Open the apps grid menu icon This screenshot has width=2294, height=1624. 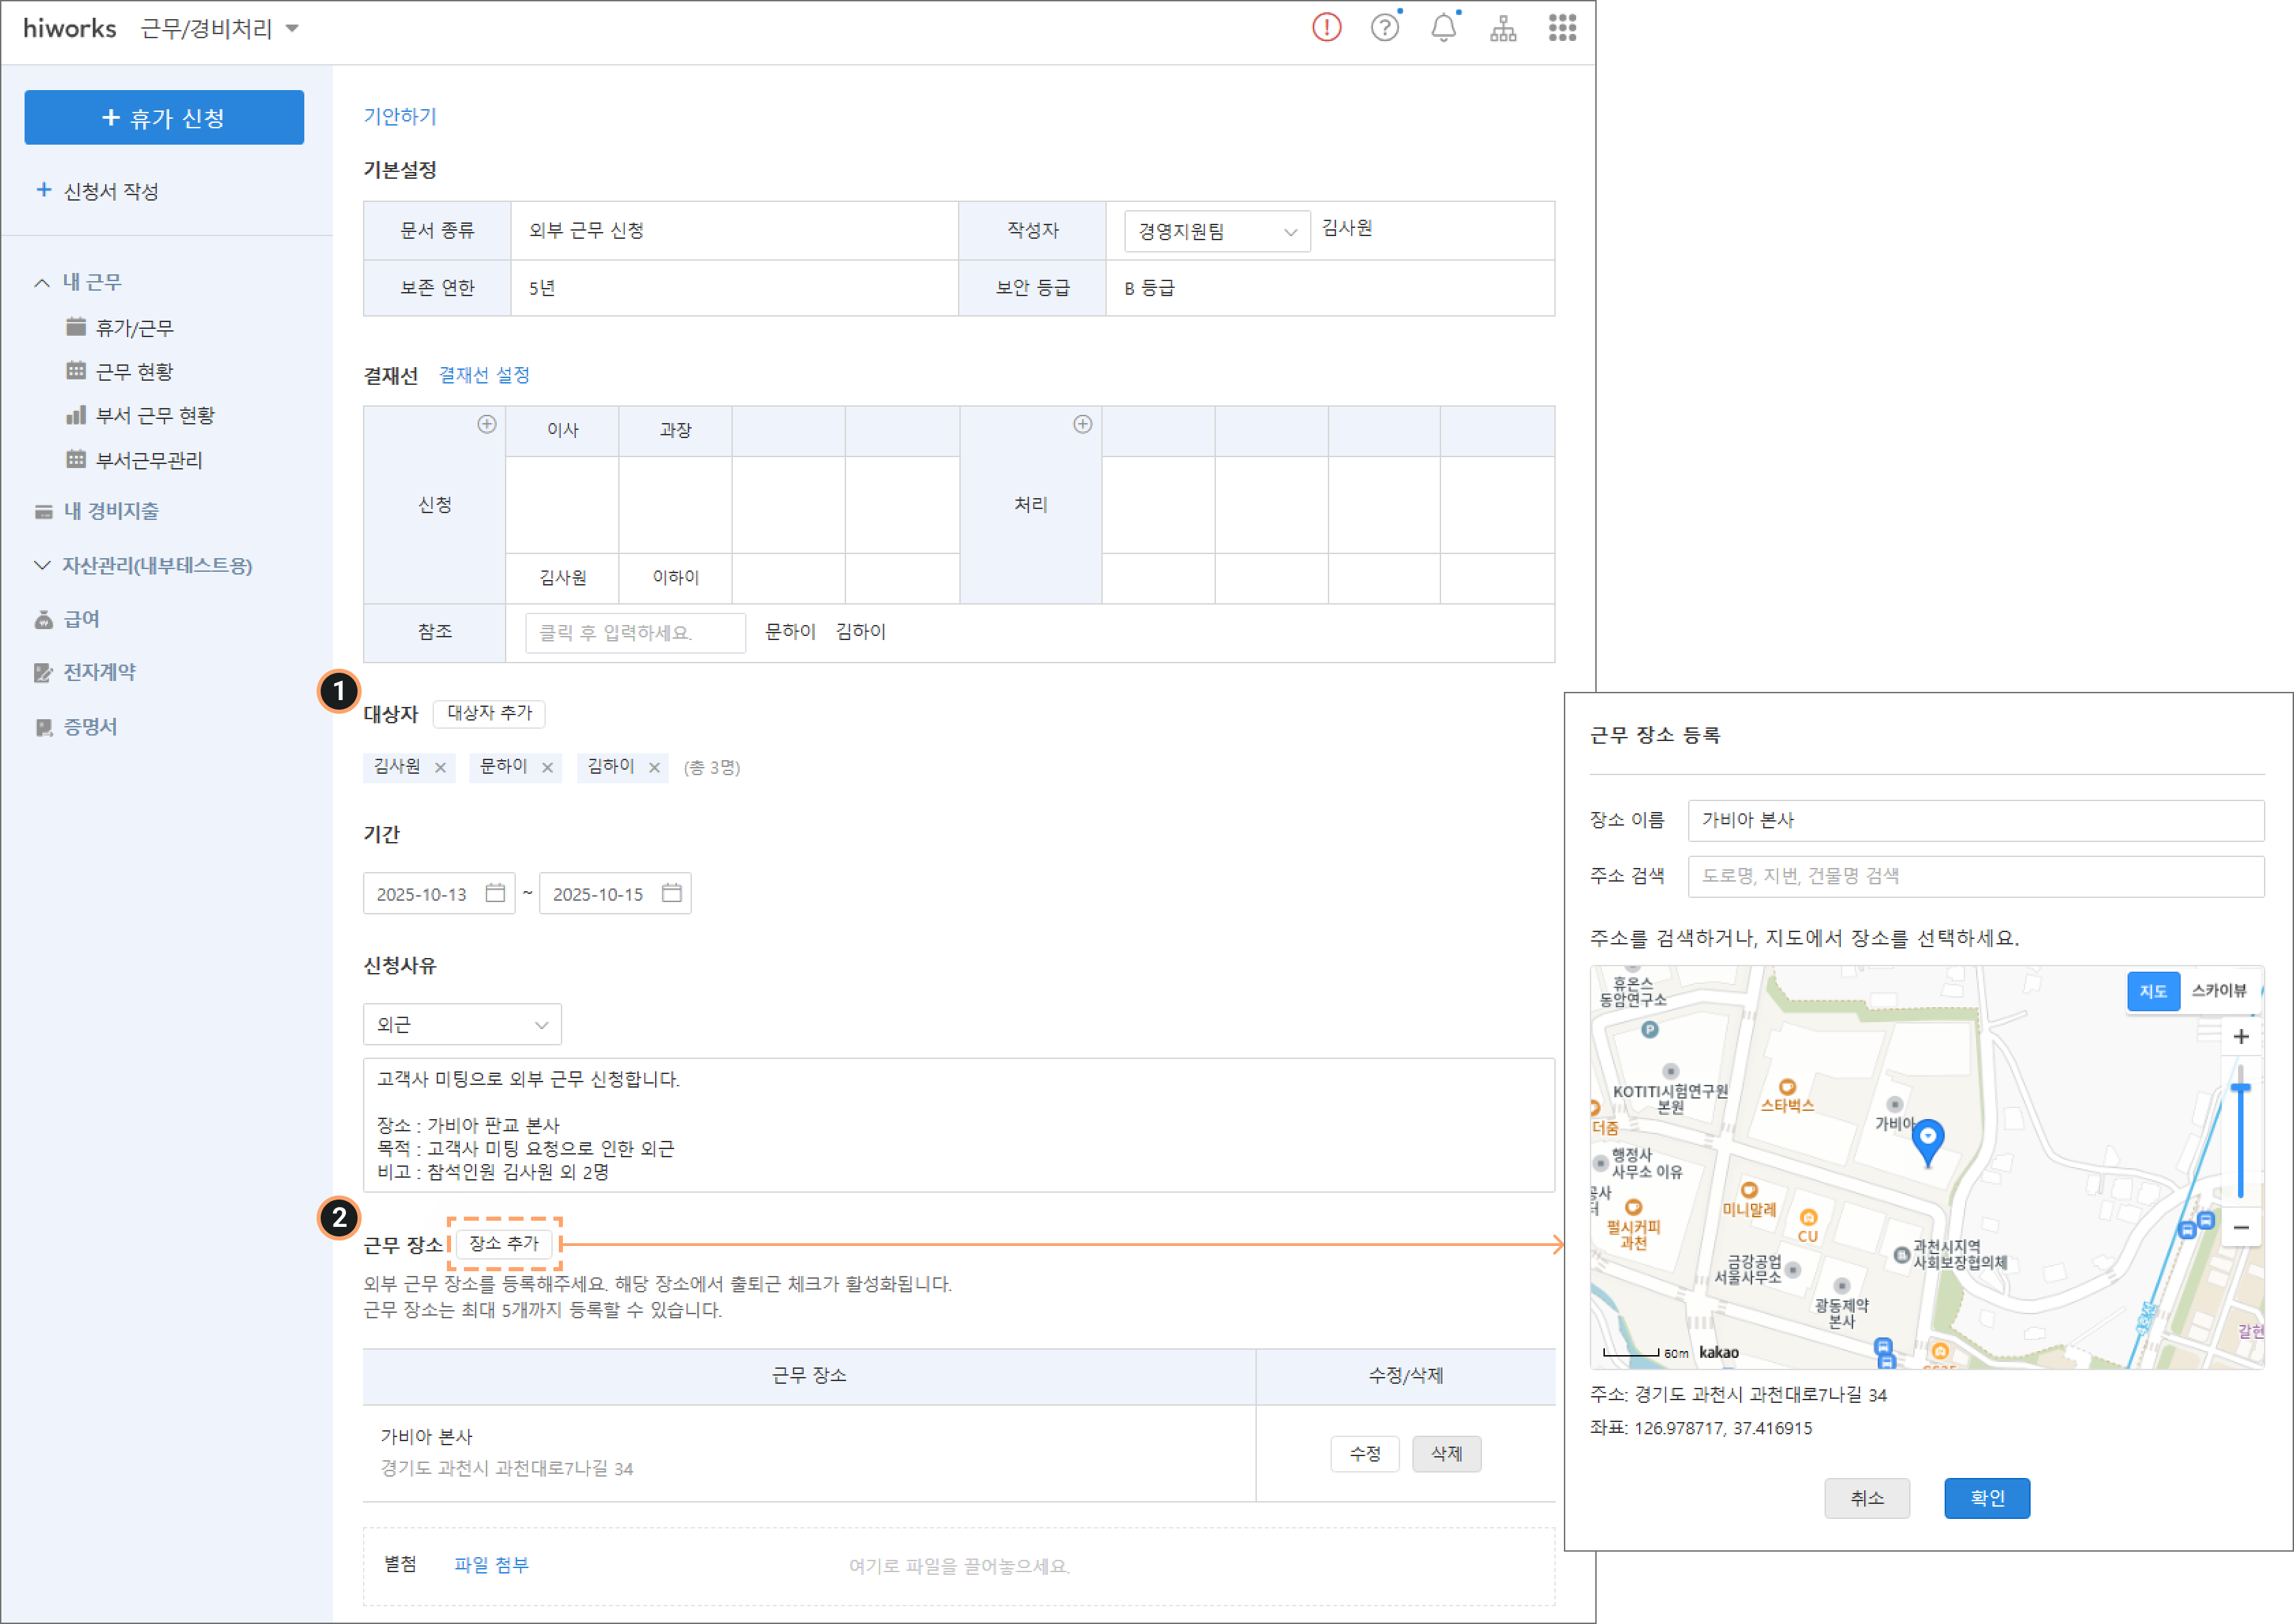coord(1561,28)
